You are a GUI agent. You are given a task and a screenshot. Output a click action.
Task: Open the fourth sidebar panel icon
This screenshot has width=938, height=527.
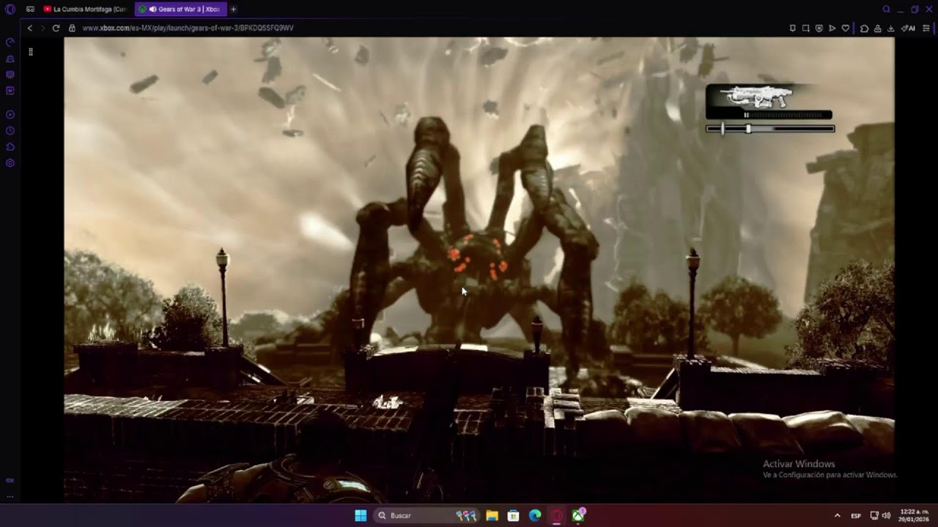[10, 91]
